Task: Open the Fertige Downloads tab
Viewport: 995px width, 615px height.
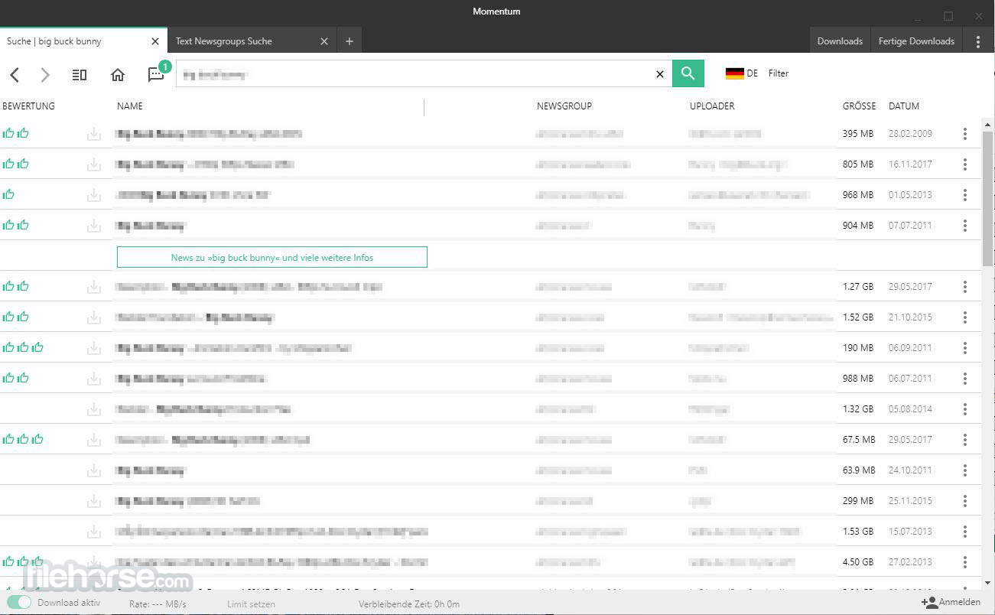Action: [x=916, y=41]
